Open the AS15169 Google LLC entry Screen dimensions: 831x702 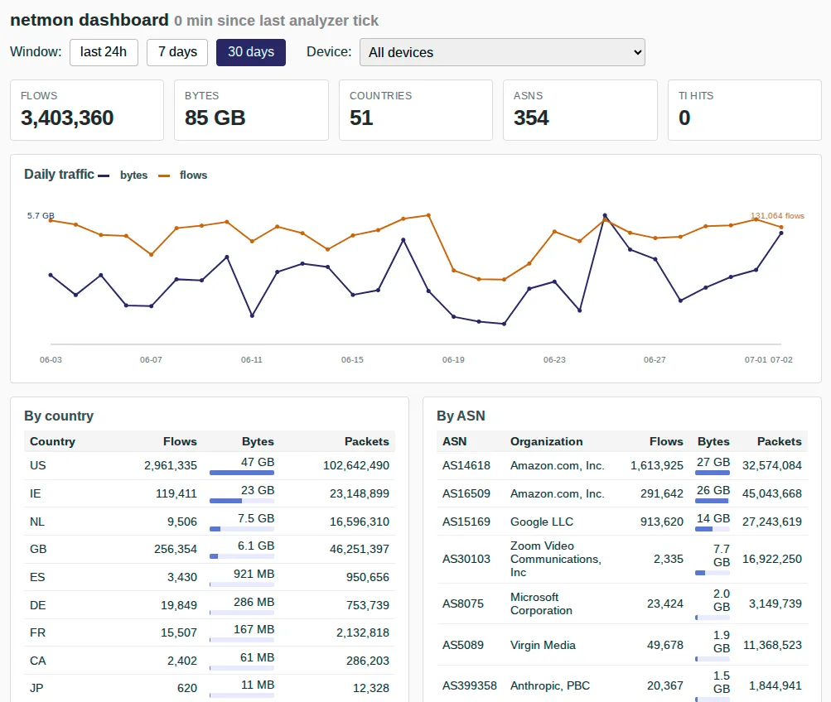tap(622, 522)
